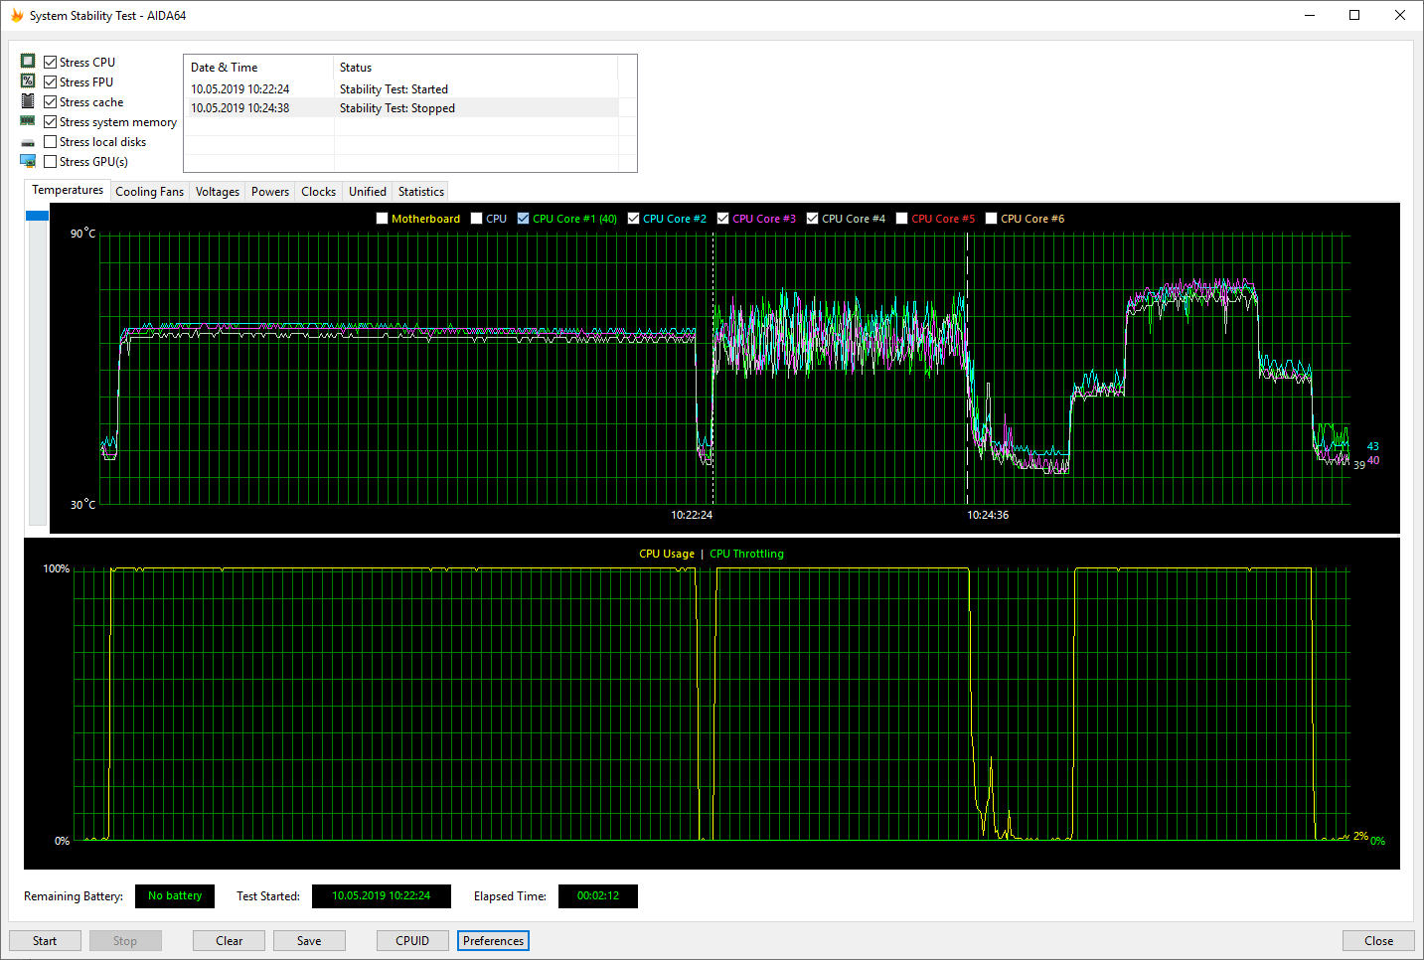Show the Motherboard temperature graph line

382,219
